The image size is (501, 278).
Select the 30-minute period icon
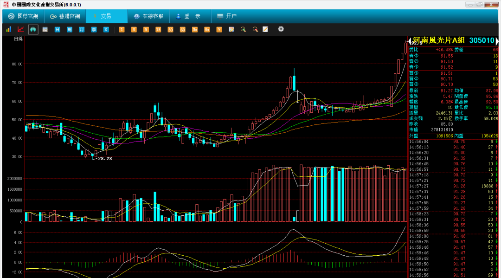coord(170,29)
